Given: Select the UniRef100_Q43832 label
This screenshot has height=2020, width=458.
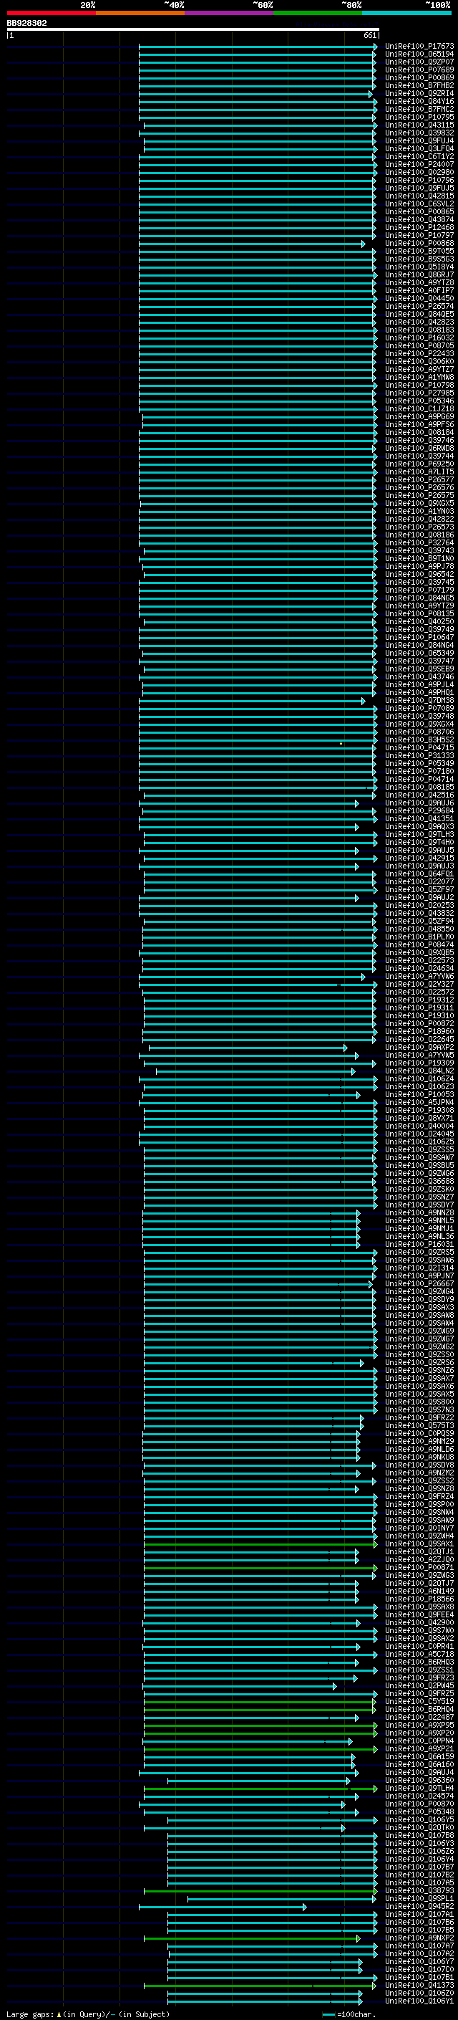Looking at the screenshot, I should pyautogui.click(x=419, y=913).
